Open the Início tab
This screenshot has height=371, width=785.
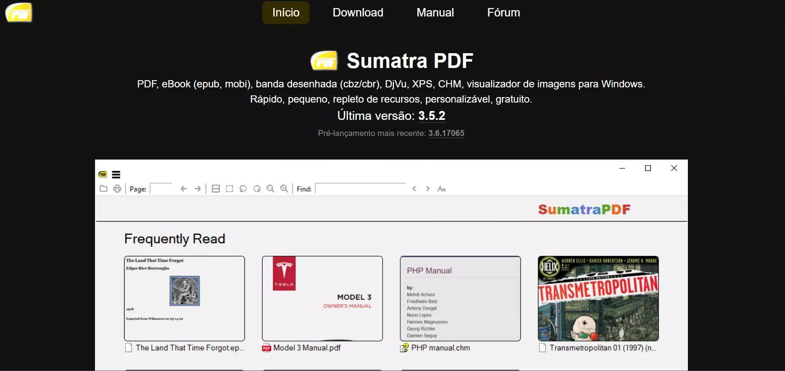(x=286, y=13)
